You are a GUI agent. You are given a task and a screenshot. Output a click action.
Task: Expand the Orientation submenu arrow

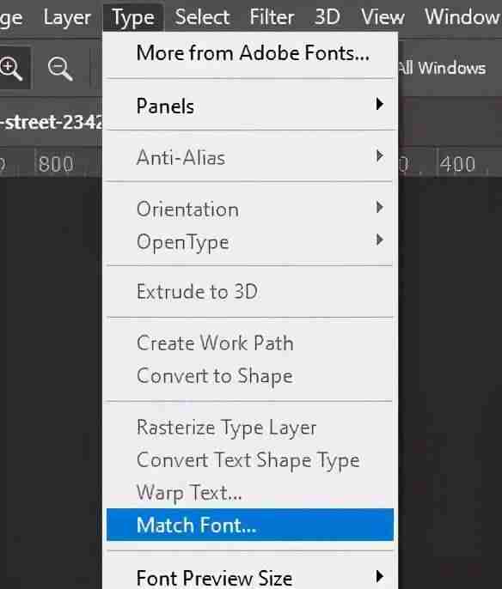tap(380, 207)
